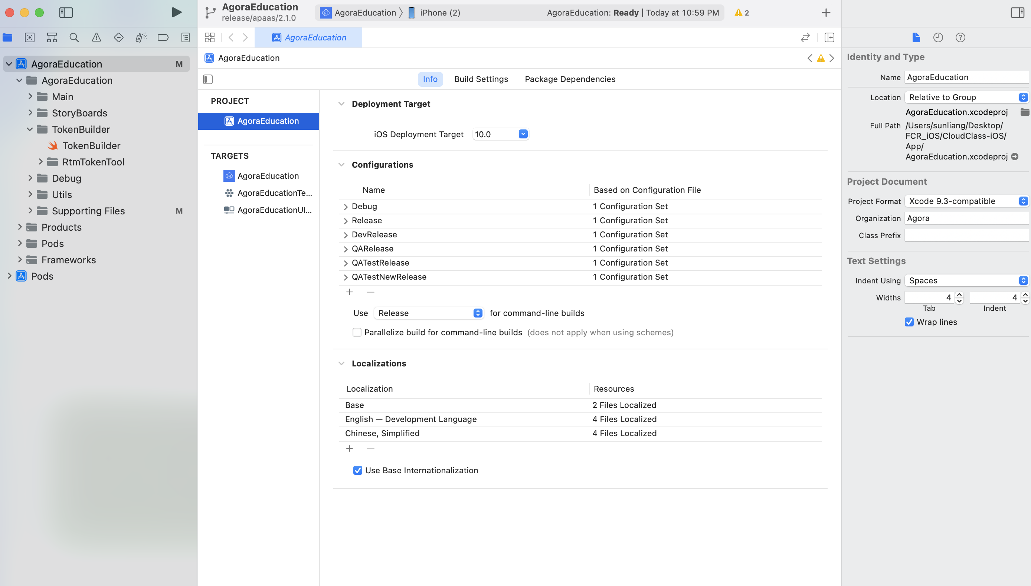Expand the QARelease configuration row
1031x586 pixels.
(346, 249)
